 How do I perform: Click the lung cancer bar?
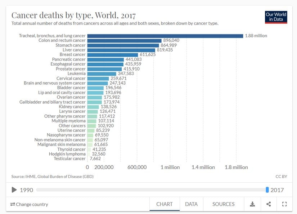coord(165,36)
